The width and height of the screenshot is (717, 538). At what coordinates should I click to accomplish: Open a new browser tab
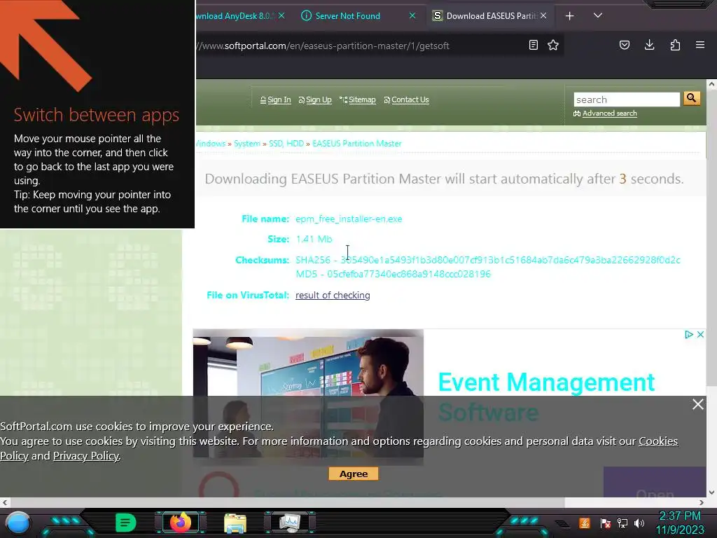click(x=569, y=16)
